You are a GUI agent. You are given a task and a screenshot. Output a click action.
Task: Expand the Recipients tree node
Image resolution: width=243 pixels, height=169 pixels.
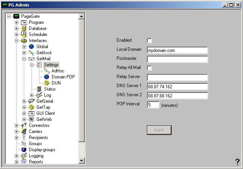16,138
